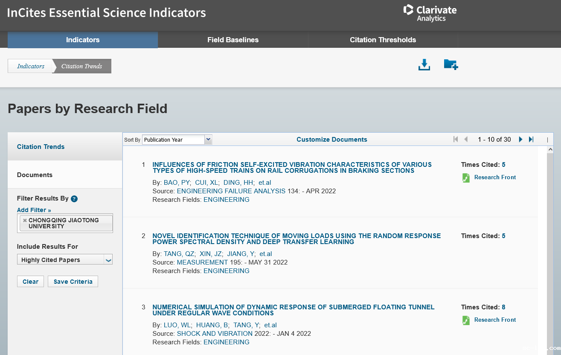Screen dimensions: 561x355
Task: Click the Filter Results By help icon
Action: pyautogui.click(x=74, y=199)
